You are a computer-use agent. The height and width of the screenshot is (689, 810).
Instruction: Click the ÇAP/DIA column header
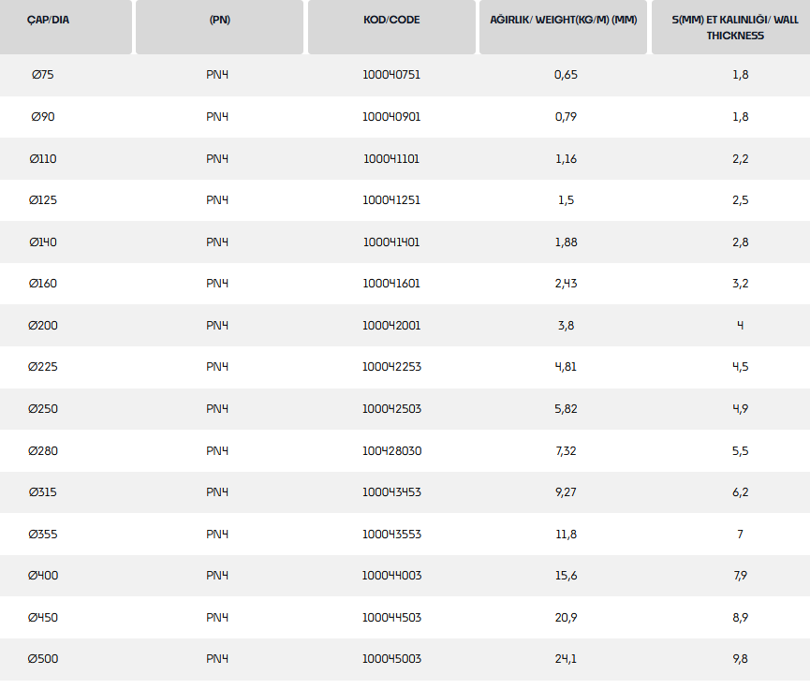click(48, 20)
